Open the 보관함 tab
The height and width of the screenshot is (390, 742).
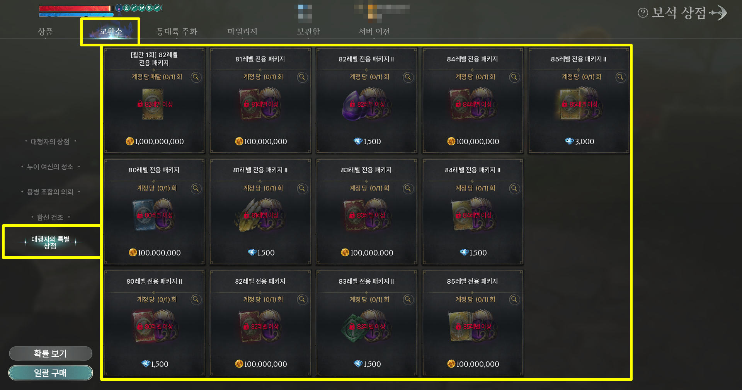[x=308, y=32]
